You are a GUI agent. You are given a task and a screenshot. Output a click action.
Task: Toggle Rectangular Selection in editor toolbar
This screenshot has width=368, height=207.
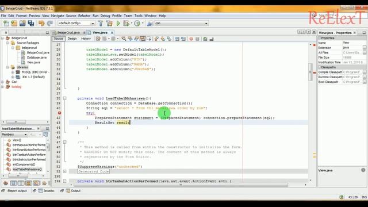click(x=149, y=39)
